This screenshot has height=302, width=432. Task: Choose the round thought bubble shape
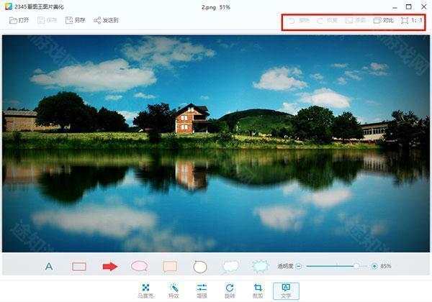click(x=200, y=266)
